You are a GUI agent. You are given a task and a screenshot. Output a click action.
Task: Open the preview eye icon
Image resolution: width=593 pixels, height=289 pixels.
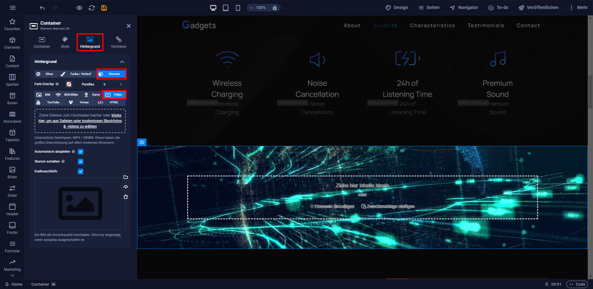click(x=79, y=8)
